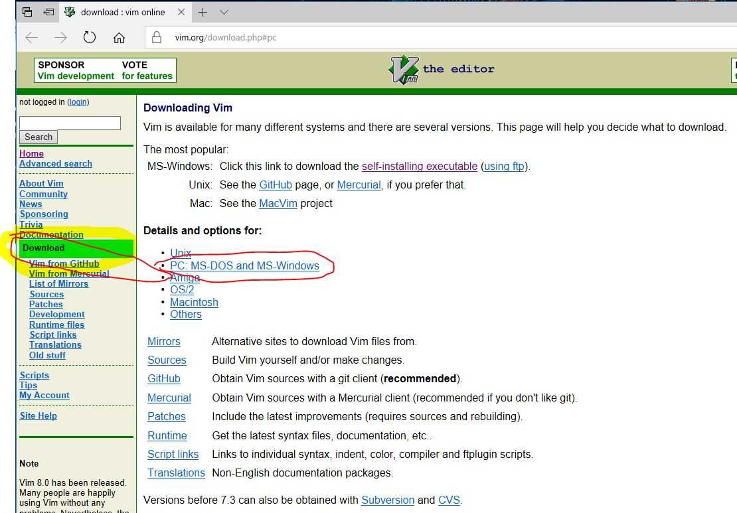Click the browser forward arrow

(60, 38)
